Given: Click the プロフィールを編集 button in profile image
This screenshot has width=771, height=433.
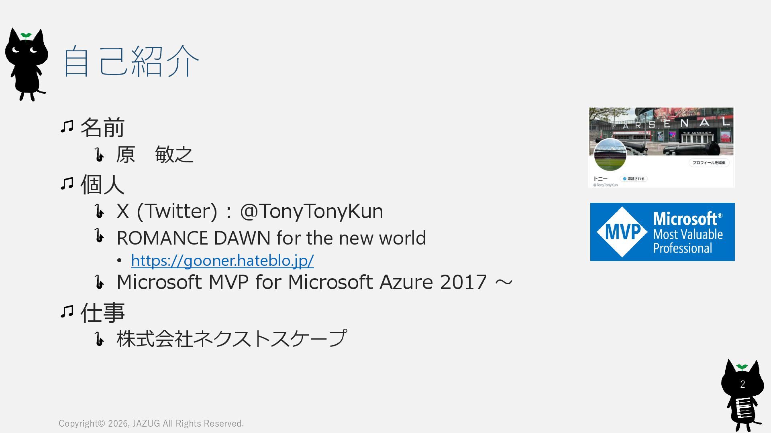Looking at the screenshot, I should (709, 162).
